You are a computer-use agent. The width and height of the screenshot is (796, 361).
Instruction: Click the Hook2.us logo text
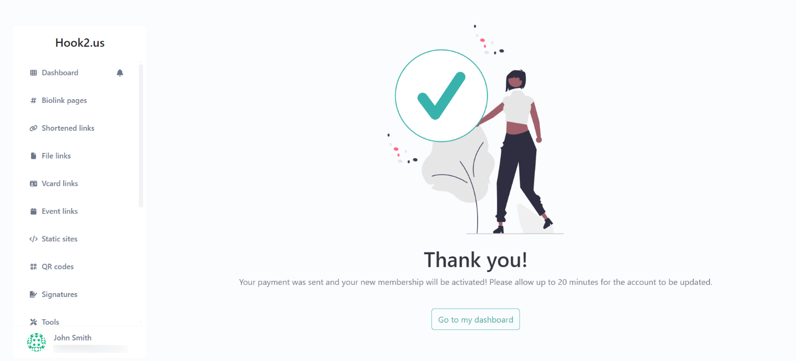(x=79, y=42)
